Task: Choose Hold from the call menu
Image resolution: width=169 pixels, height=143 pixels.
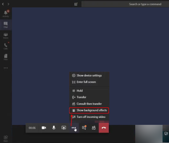Action: 89,91
